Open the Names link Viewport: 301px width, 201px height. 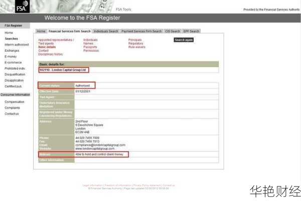88,44
